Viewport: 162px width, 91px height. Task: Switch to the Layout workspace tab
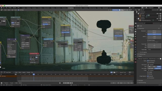pos(24,8)
